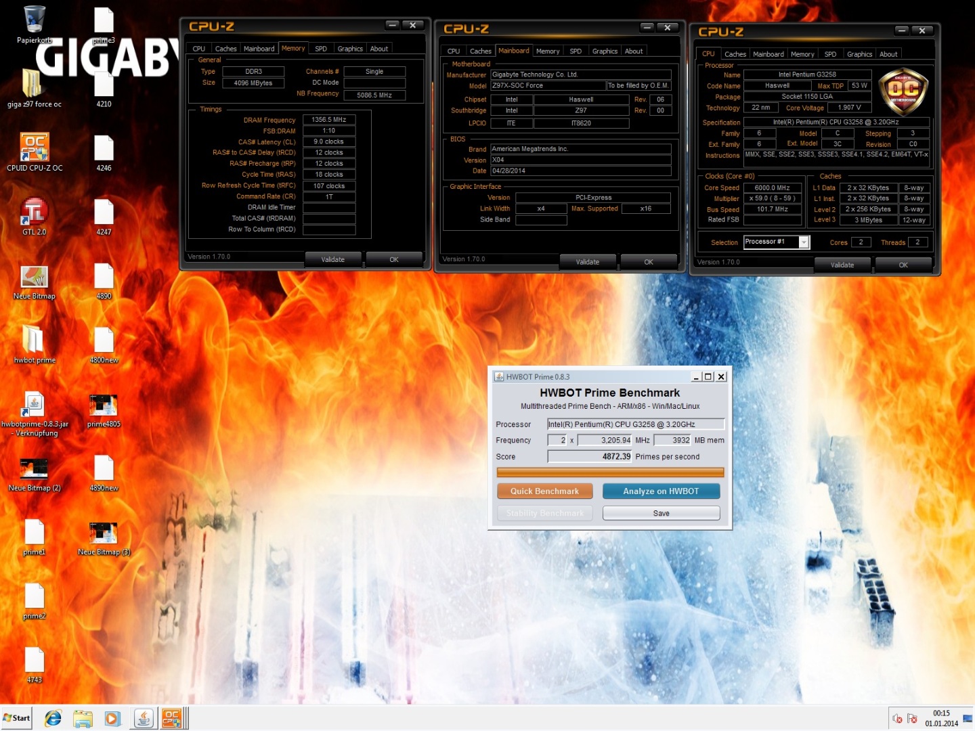
Task: Select the 4246 file icon
Action: tap(104, 148)
